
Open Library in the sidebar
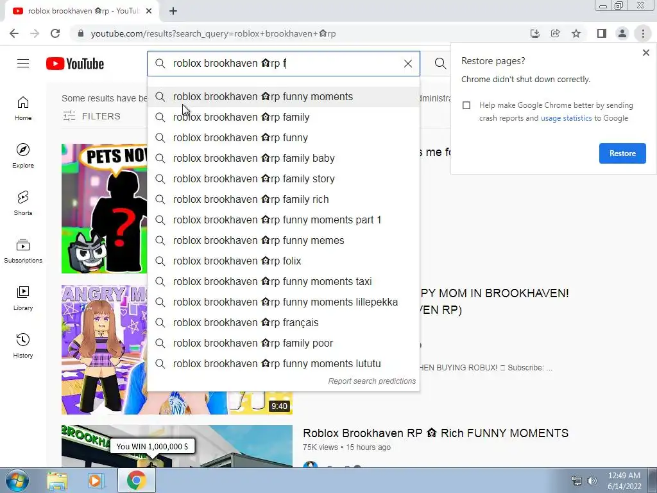pyautogui.click(x=23, y=298)
